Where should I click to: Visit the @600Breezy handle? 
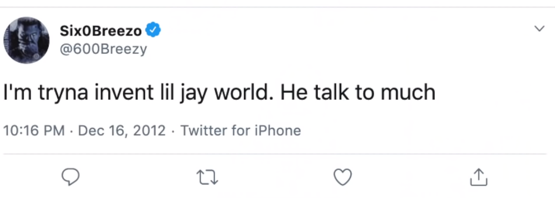pos(103,49)
